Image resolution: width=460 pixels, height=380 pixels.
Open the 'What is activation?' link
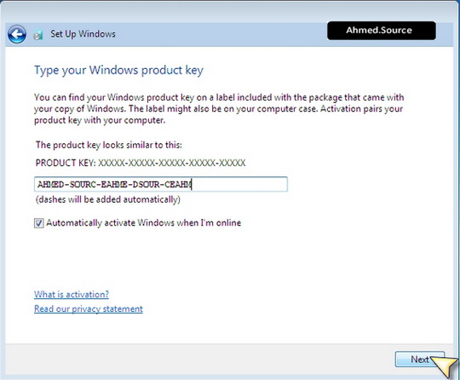(72, 294)
